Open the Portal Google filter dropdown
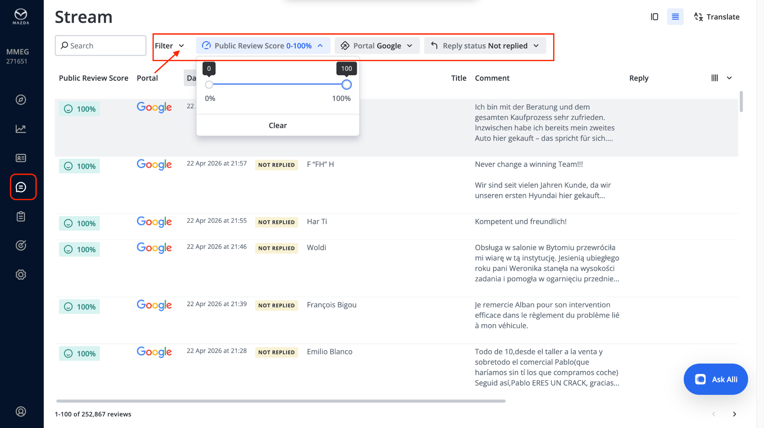This screenshot has height=428, width=764. point(377,46)
